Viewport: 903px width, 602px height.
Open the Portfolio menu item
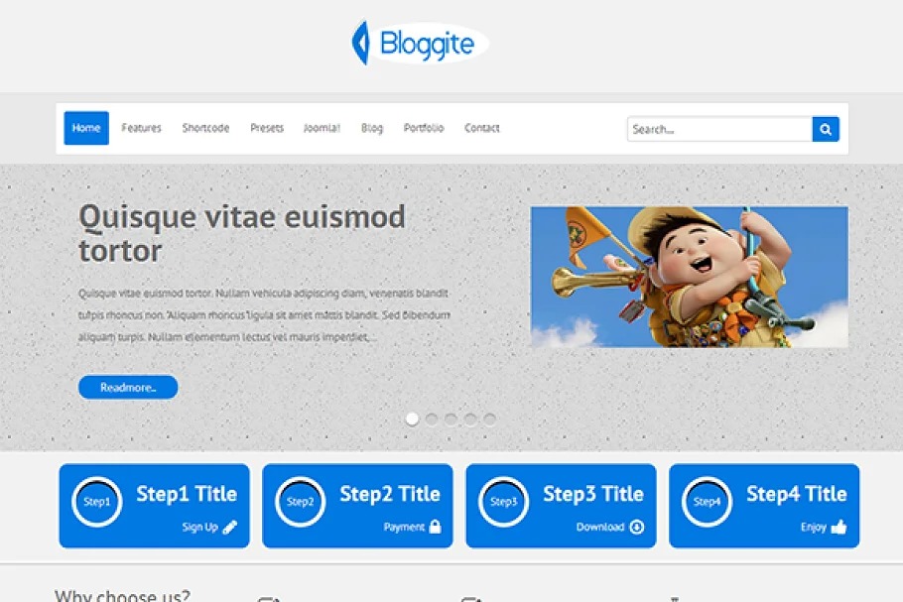click(424, 128)
